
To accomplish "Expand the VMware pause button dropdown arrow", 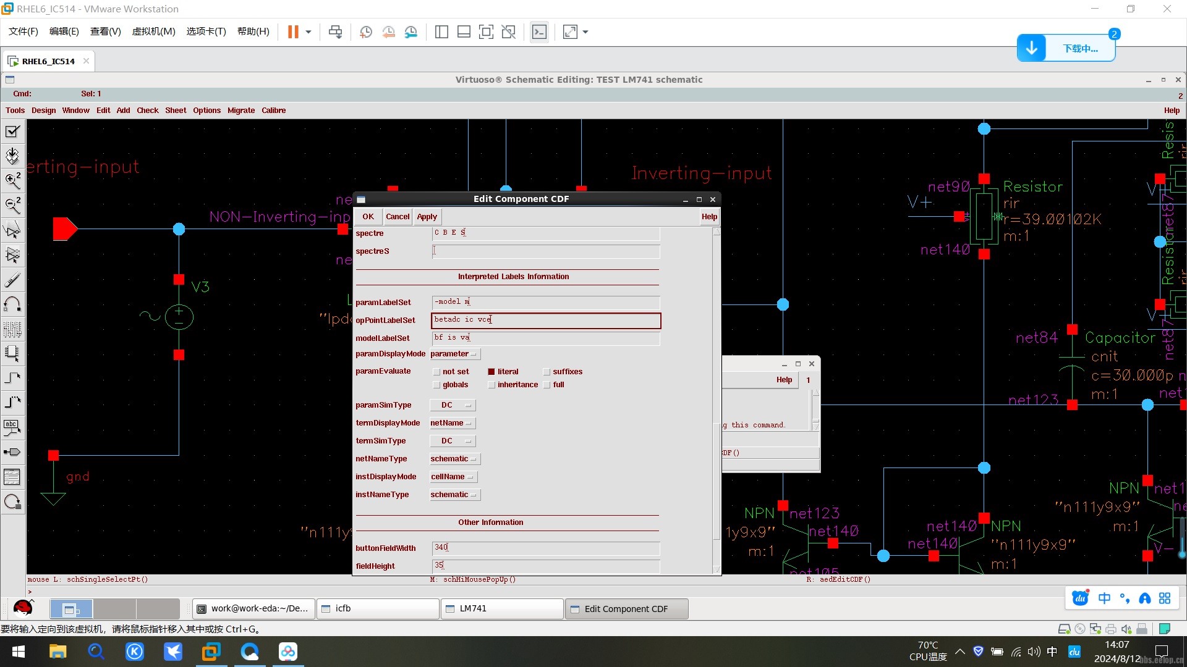I will pos(308,32).
